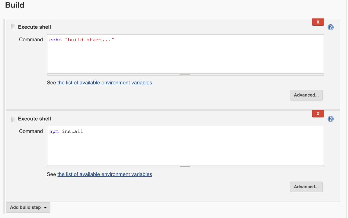Click the Command label beside the echo field
The width and height of the screenshot is (348, 218).
(x=31, y=40)
